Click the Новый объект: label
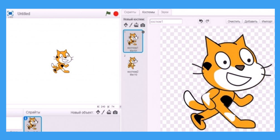The height and width of the screenshot is (140, 280). coord(82,112)
